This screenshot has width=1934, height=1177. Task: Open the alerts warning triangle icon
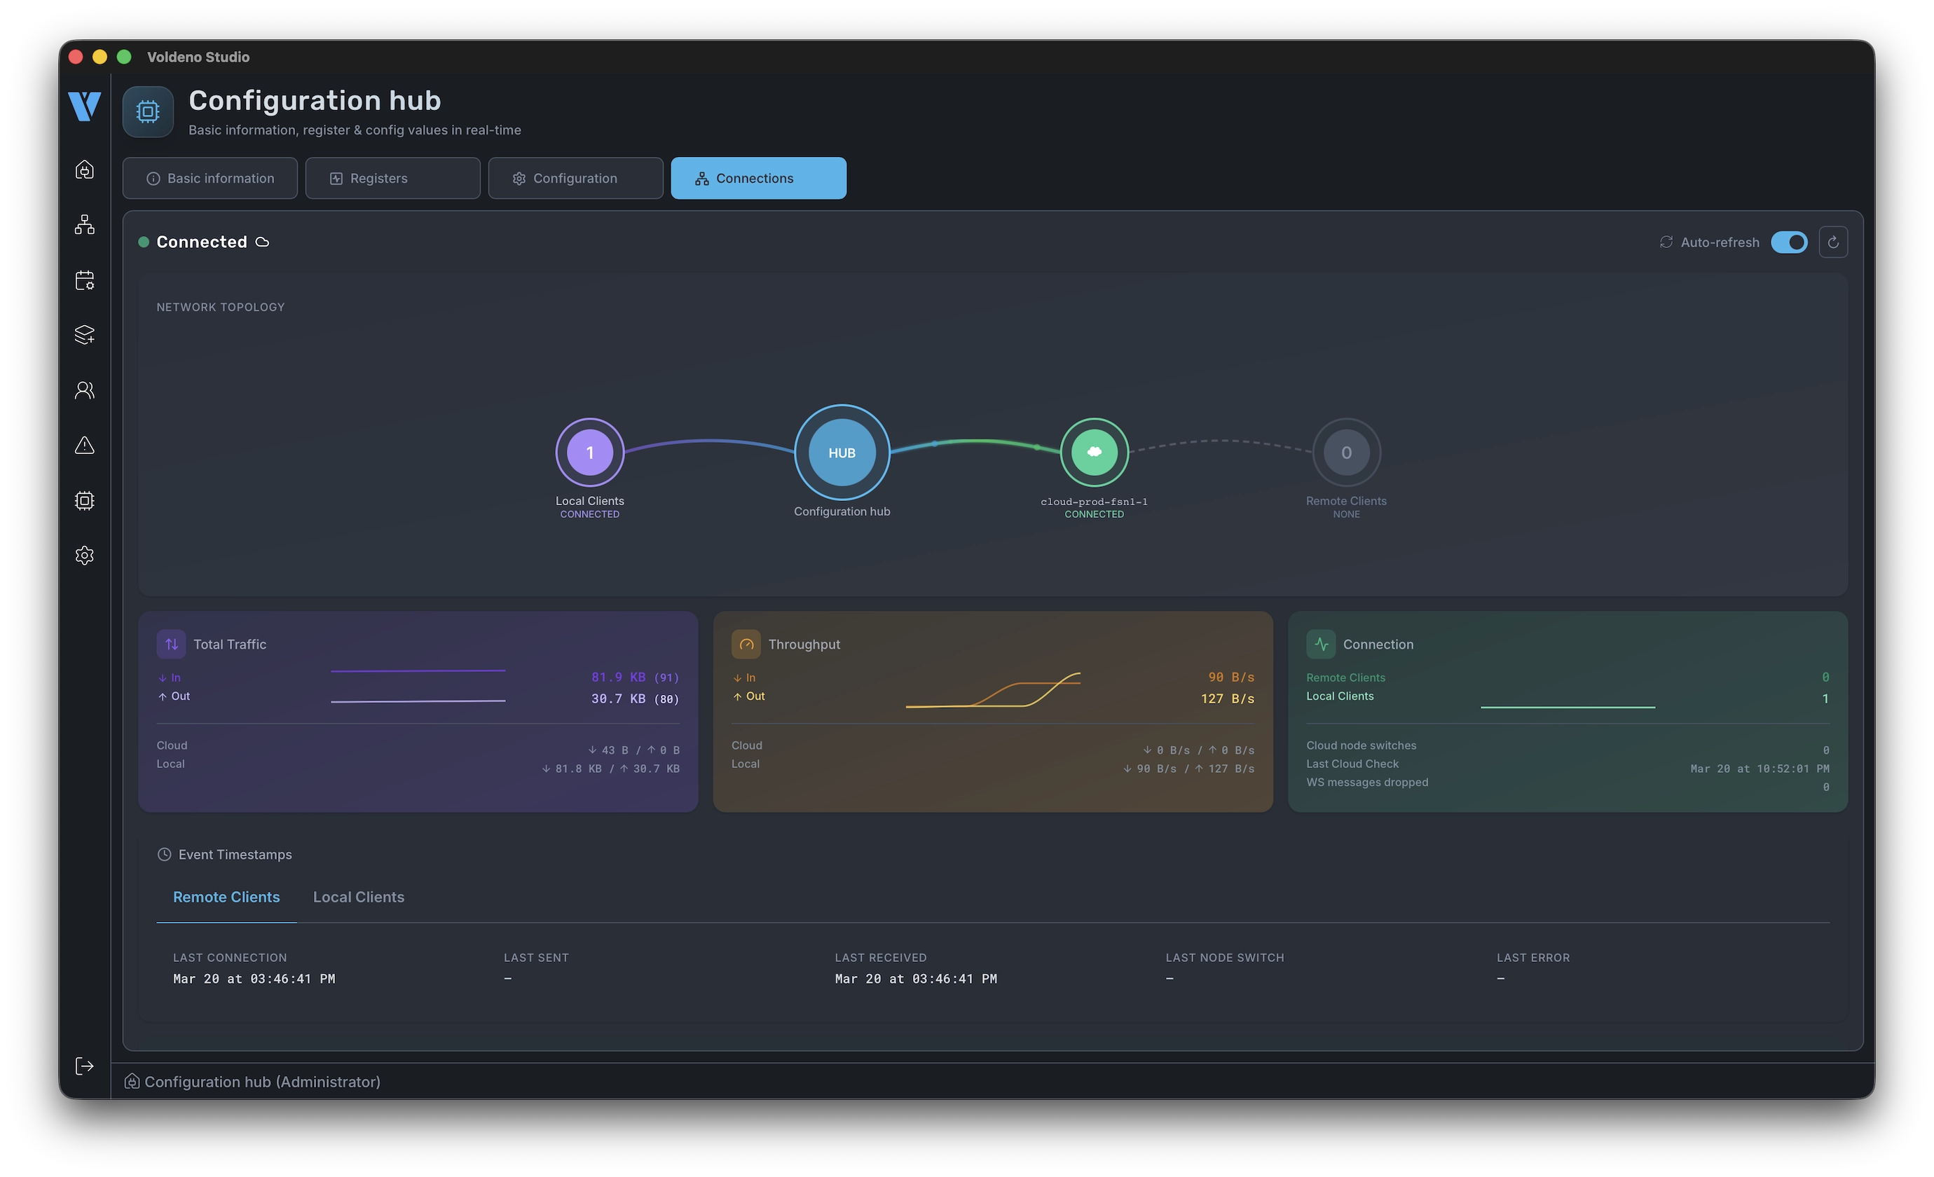click(85, 445)
